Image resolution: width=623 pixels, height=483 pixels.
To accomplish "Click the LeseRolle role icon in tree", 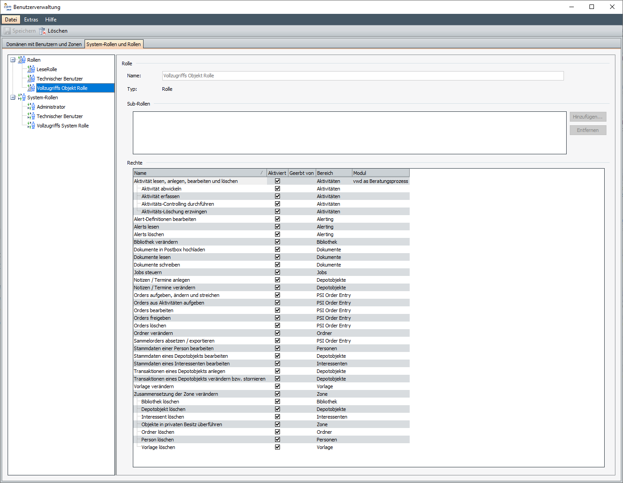I will 31,69.
